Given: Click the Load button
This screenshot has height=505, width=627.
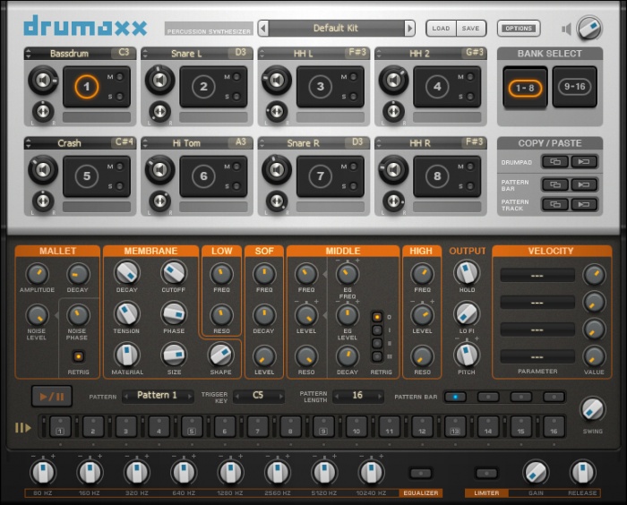Looking at the screenshot, I should pyautogui.click(x=441, y=29).
